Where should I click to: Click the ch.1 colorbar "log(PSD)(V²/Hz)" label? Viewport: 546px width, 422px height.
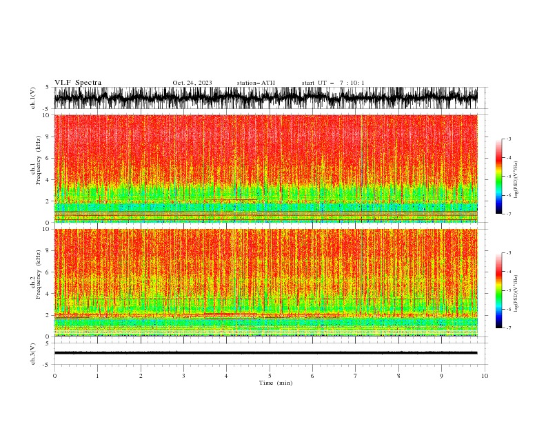(516, 180)
